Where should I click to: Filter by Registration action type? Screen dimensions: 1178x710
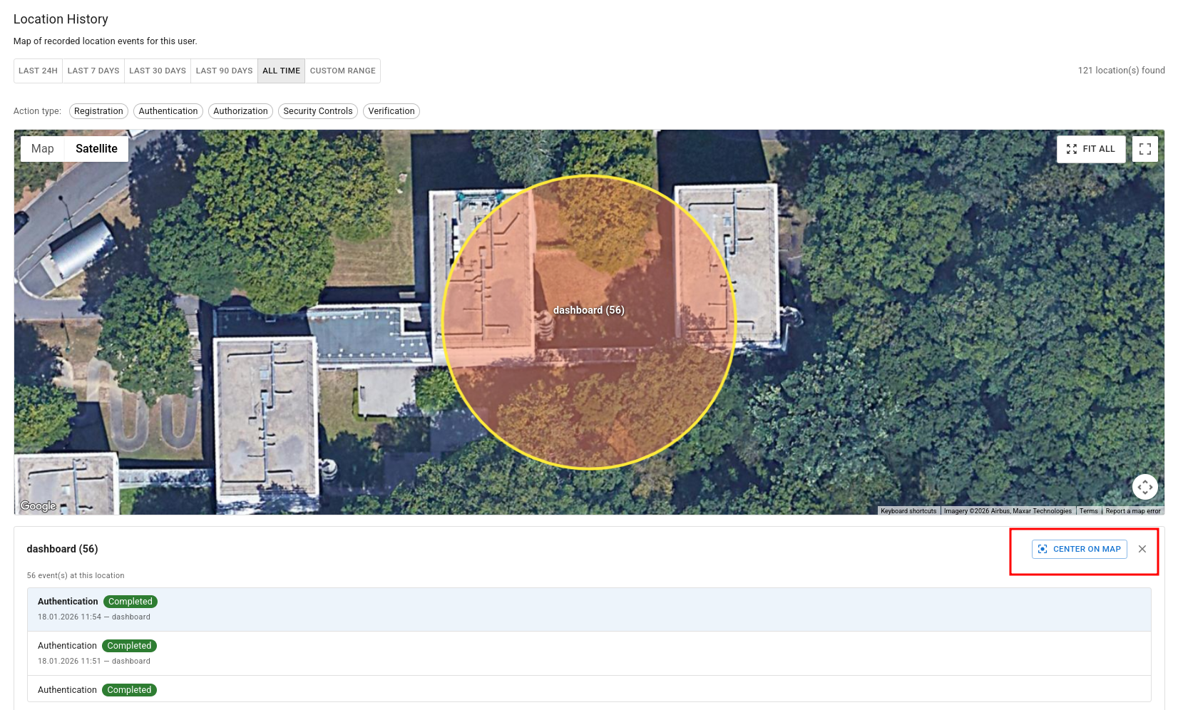point(98,111)
